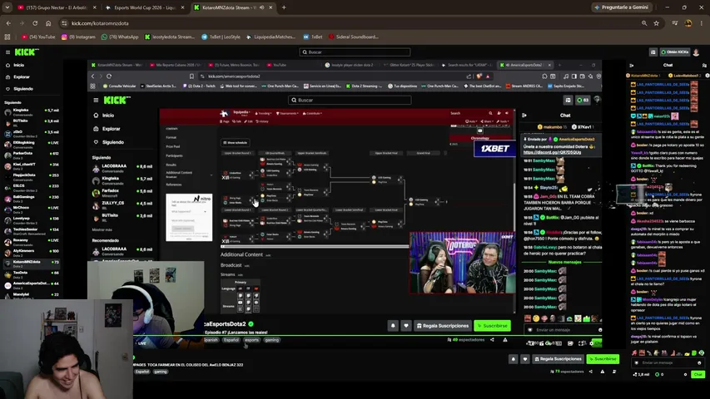Switch to the Grupo Nectar YouTube tab

57,7
